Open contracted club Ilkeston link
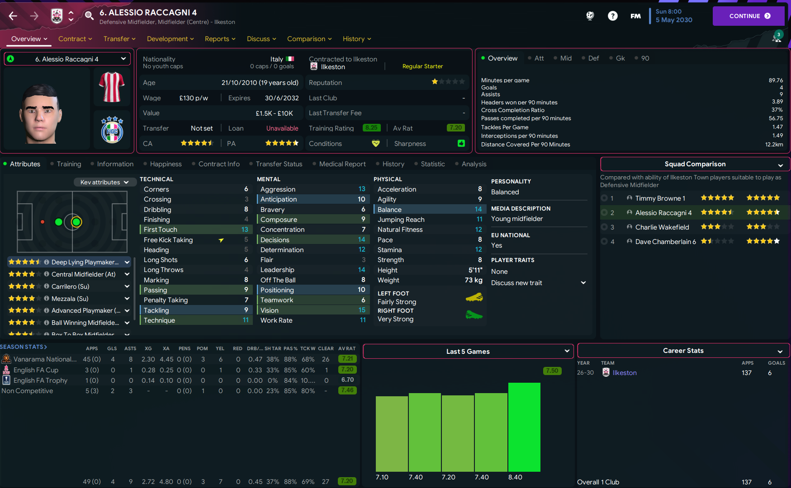791x488 pixels. (333, 67)
